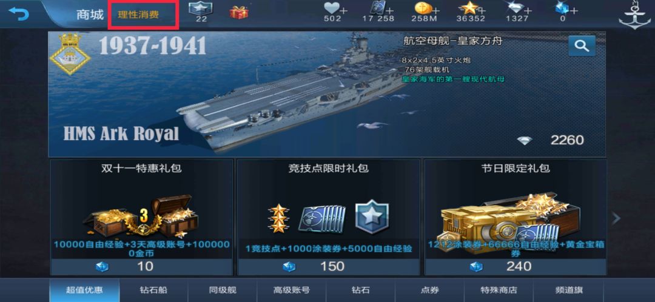This screenshot has width=655, height=302.
Task: Open the level 22 rank badge
Action: click(x=201, y=12)
